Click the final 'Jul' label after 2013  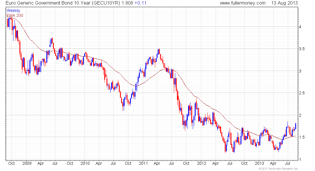(x=288, y=163)
